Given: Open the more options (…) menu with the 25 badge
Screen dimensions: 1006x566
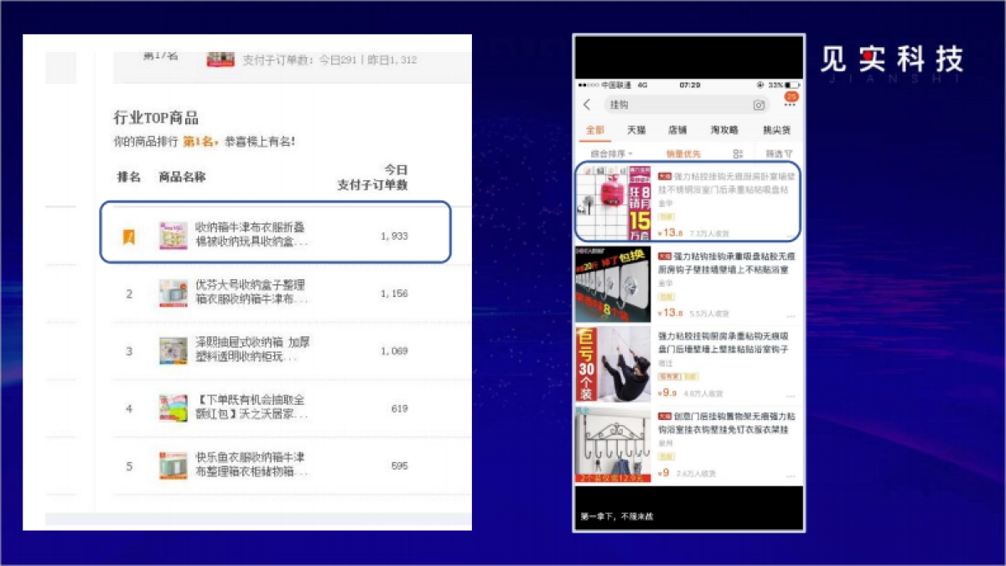Looking at the screenshot, I should click(x=792, y=103).
